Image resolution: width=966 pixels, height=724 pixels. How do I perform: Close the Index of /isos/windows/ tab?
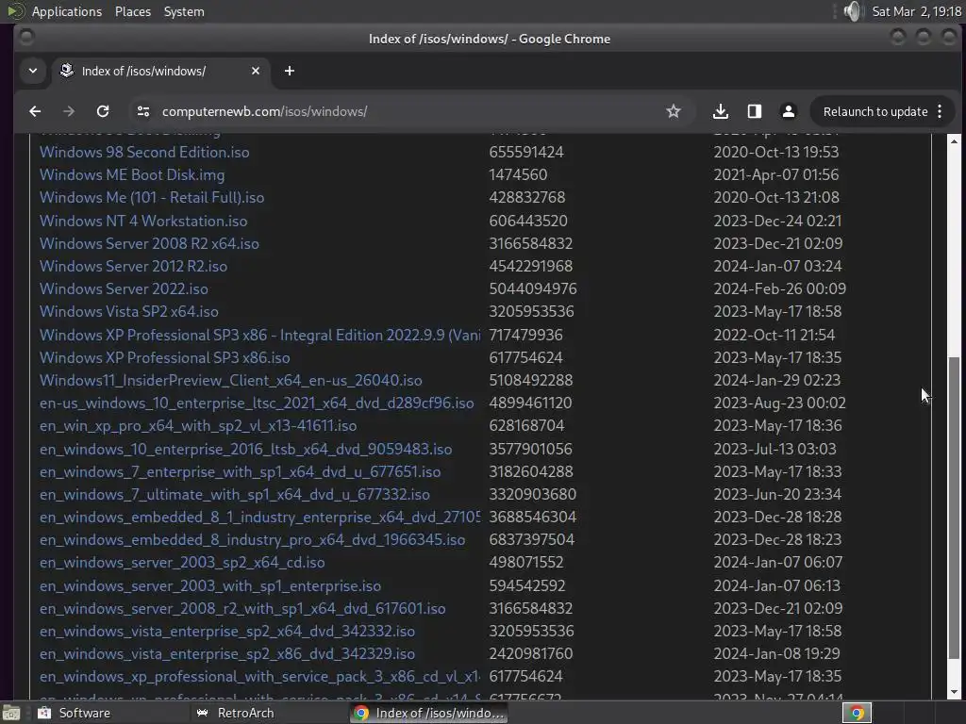click(256, 71)
